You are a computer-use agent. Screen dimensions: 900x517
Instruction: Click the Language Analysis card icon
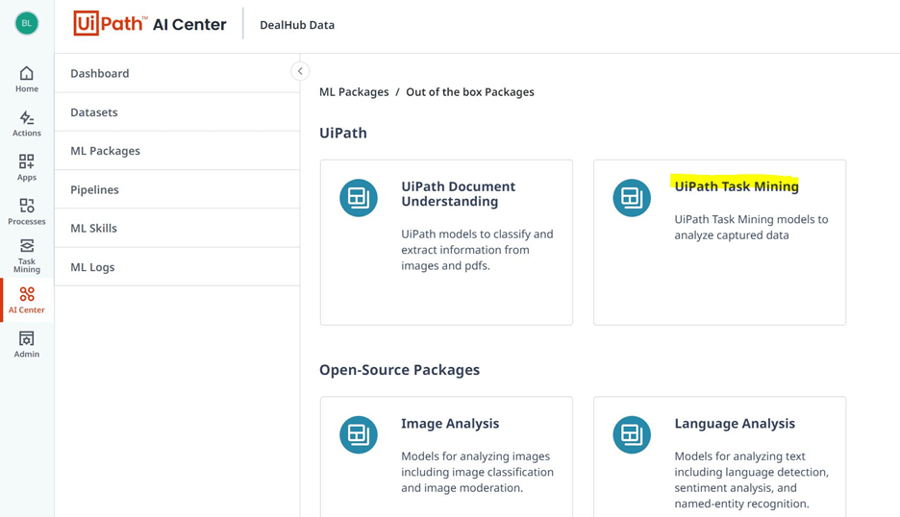(x=632, y=435)
